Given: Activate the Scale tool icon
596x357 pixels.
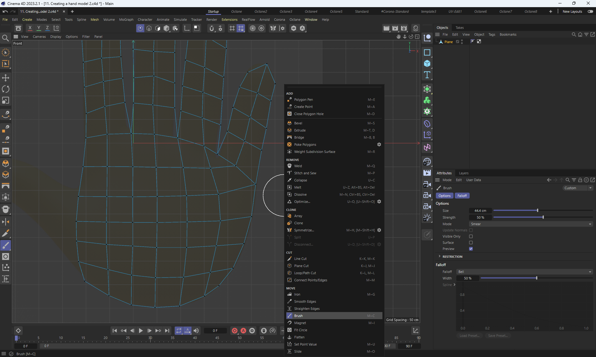Looking at the screenshot, I should pos(6,100).
